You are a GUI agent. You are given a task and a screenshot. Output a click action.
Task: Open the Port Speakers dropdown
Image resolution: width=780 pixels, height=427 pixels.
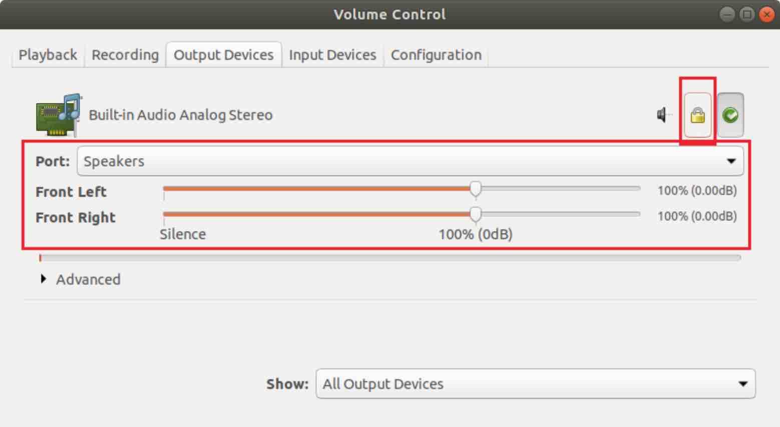click(410, 161)
